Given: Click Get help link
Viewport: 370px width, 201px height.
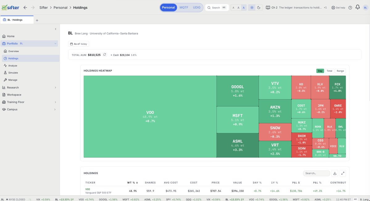Looking at the screenshot, I should click(x=338, y=7).
